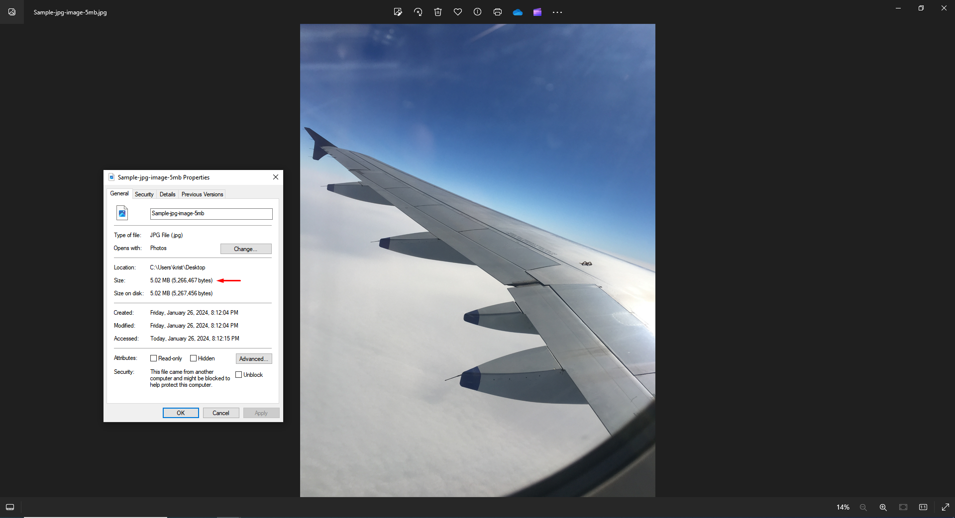Image resolution: width=955 pixels, height=518 pixels.
Task: Print the photo using the printer icon
Action: [498, 12]
